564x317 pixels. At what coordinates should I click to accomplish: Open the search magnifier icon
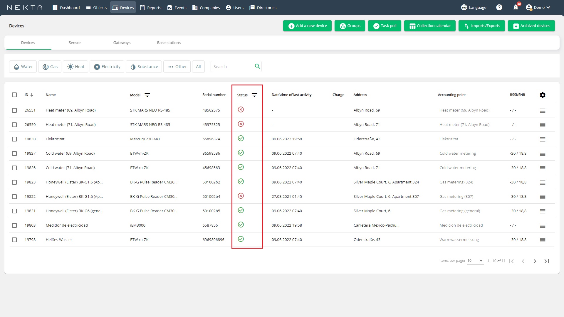(257, 66)
